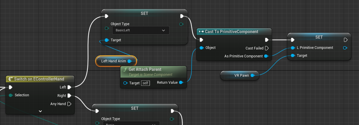This screenshot has height=125, width=359.
Task: Click the Return Value output pin
Action: pos(181,83)
